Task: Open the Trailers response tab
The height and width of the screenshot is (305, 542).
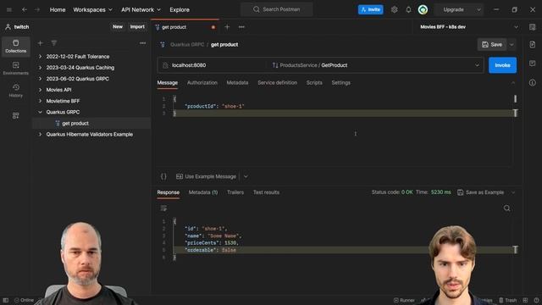Action: click(x=235, y=192)
